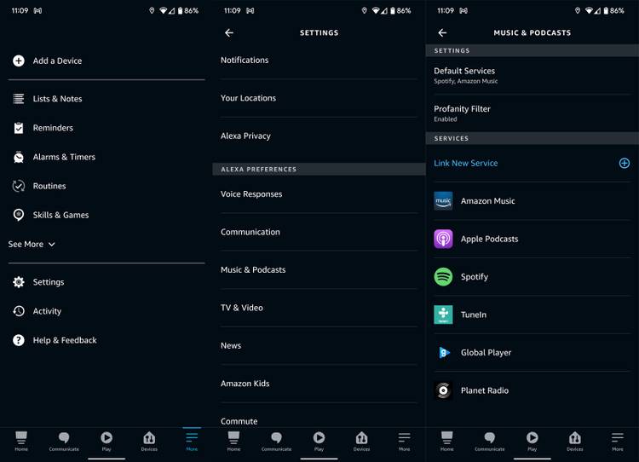Open Play tab in left screen
639x462 pixels.
106,442
